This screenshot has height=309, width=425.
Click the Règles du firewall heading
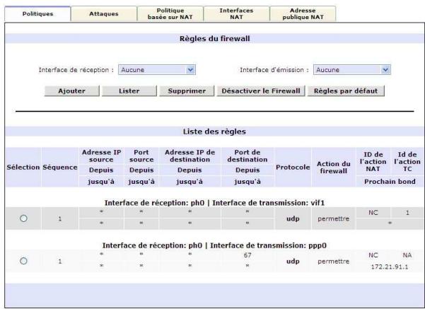[x=215, y=38]
